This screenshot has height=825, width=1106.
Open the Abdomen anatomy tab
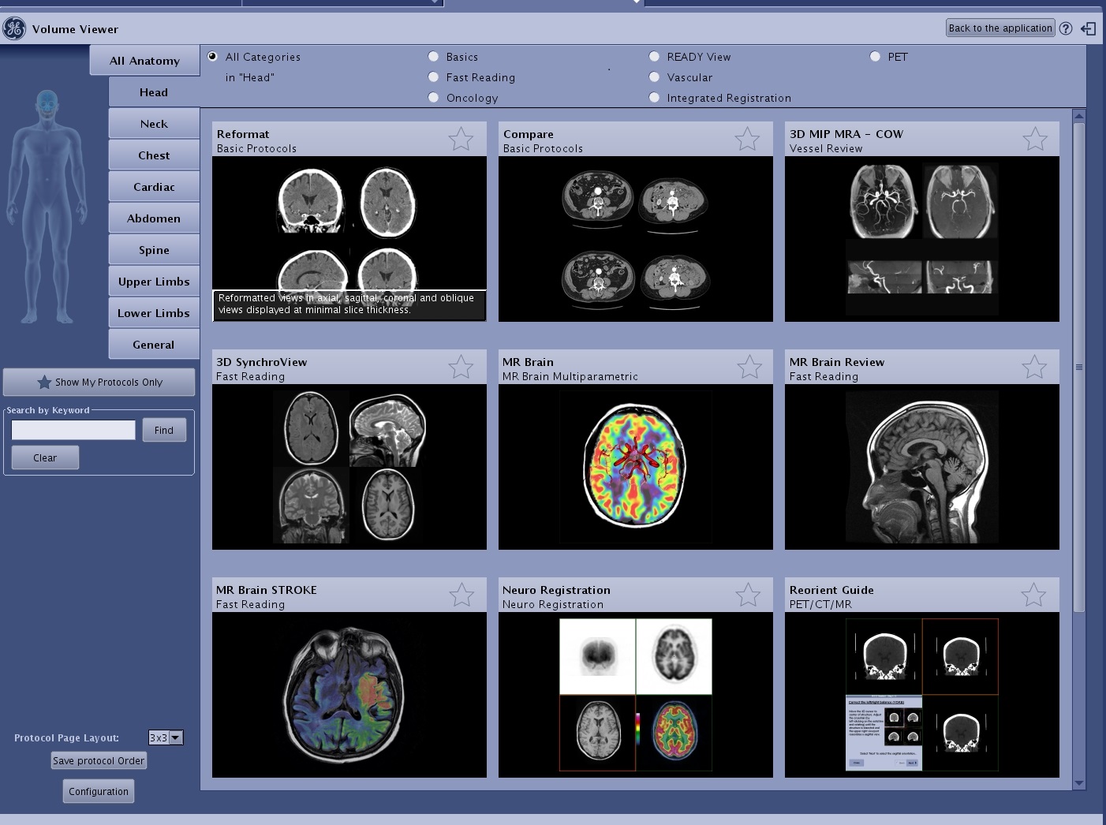(154, 218)
